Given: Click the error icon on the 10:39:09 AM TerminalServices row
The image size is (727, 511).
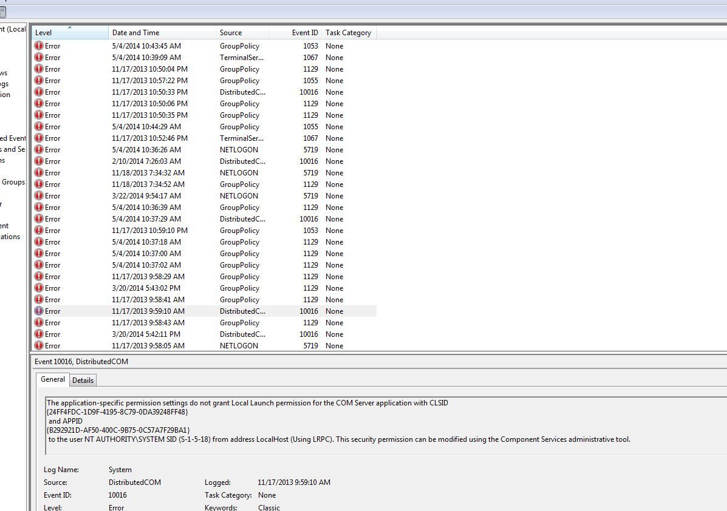Looking at the screenshot, I should (39, 58).
